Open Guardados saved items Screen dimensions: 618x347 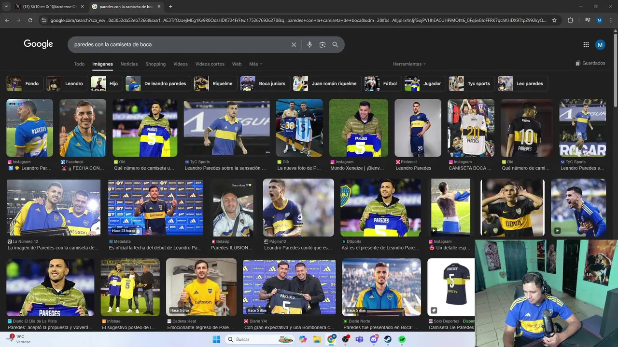(590, 63)
